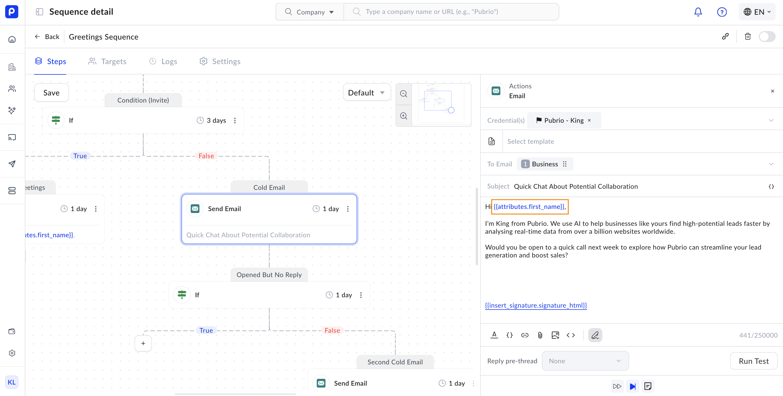Screen dimensions: 783x396
Task: Toggle the sidebar collapse panel icon
Action: pos(39,12)
